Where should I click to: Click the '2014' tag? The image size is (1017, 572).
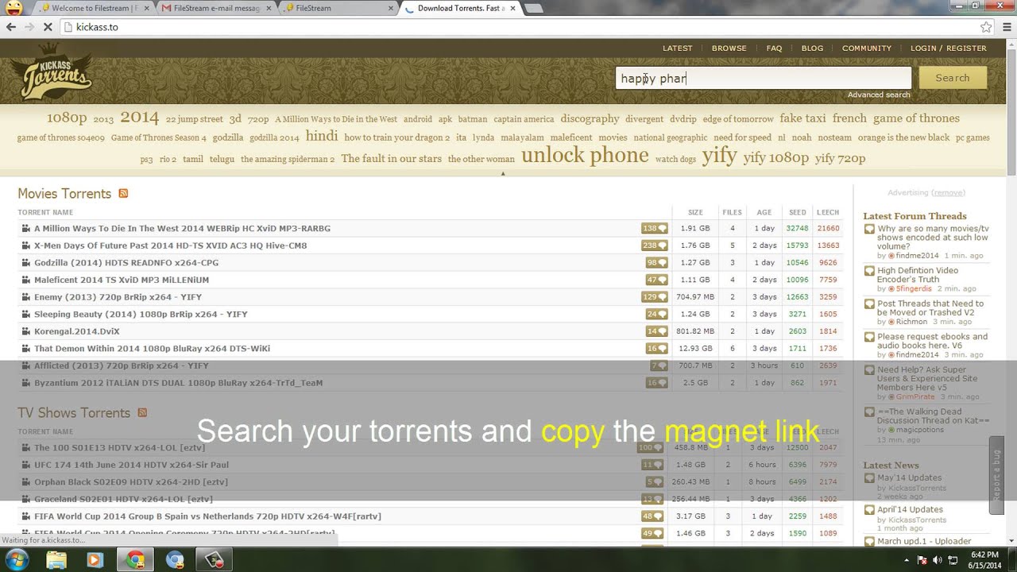[140, 118]
